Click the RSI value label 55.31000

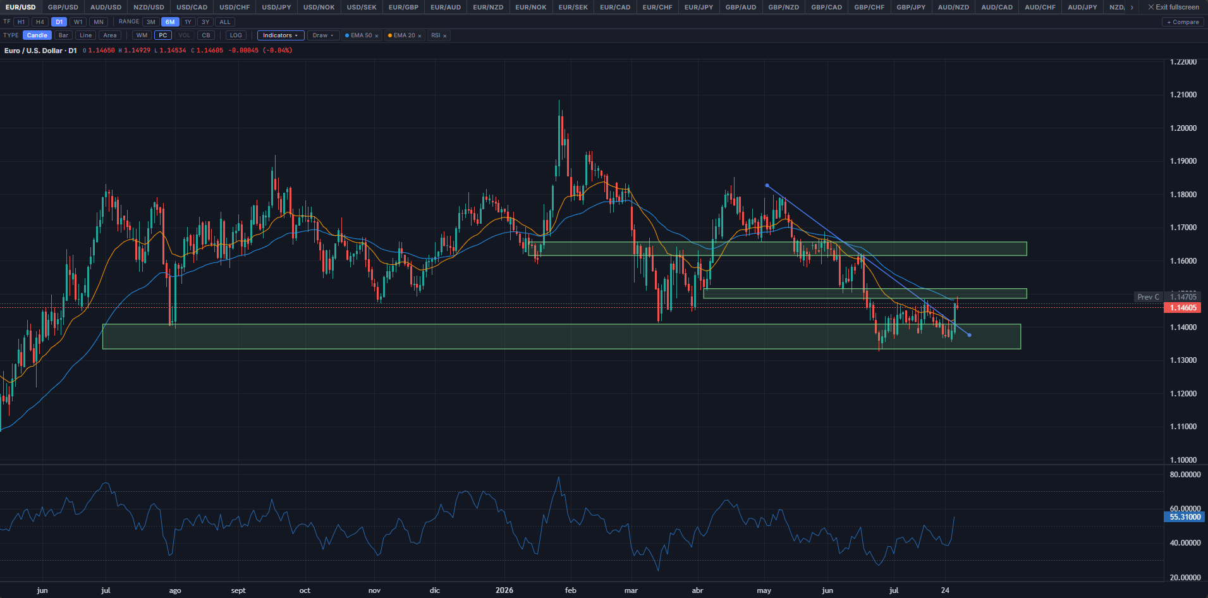coord(1183,517)
